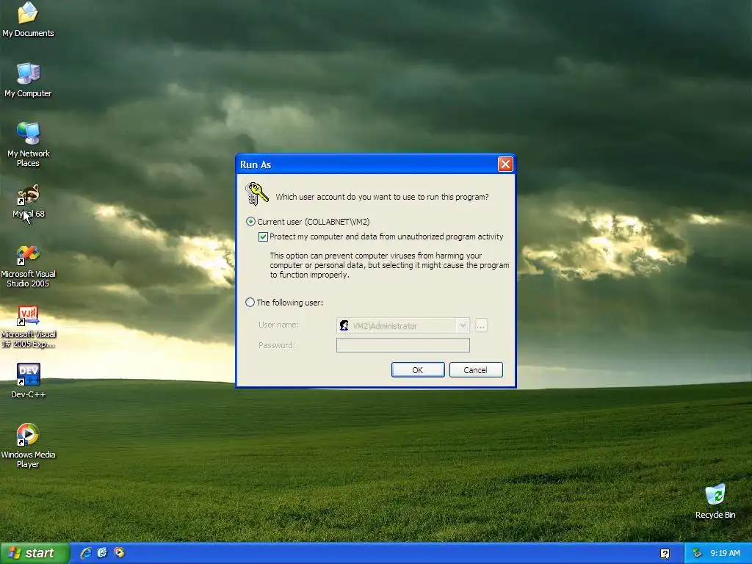Screen dimensions: 752x564
Task: Select The following user radio button
Action: 250,302
